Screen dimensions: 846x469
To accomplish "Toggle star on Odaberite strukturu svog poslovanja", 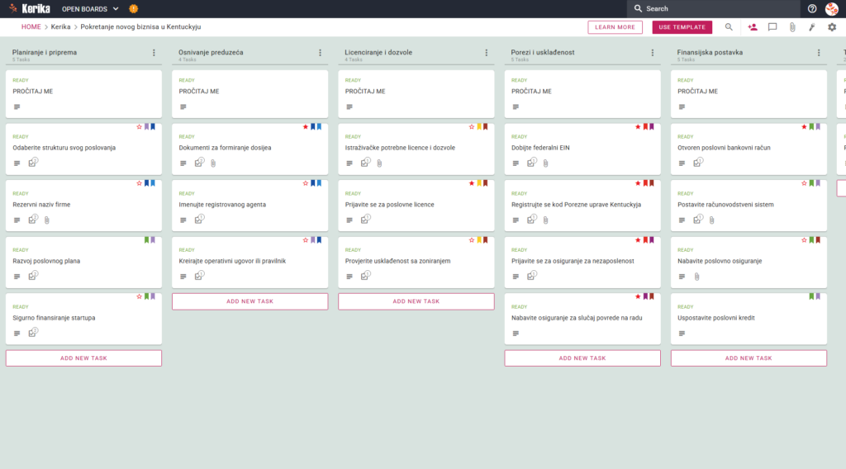I will pos(139,126).
